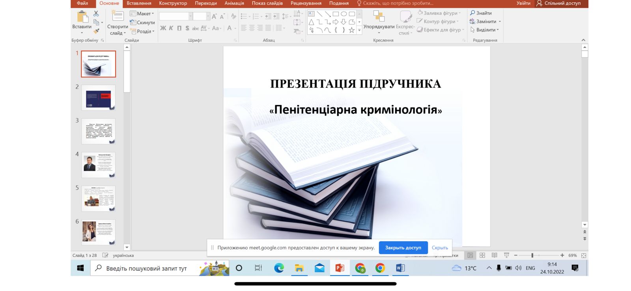Open the Замінити replace dropdown arrow

click(x=500, y=22)
